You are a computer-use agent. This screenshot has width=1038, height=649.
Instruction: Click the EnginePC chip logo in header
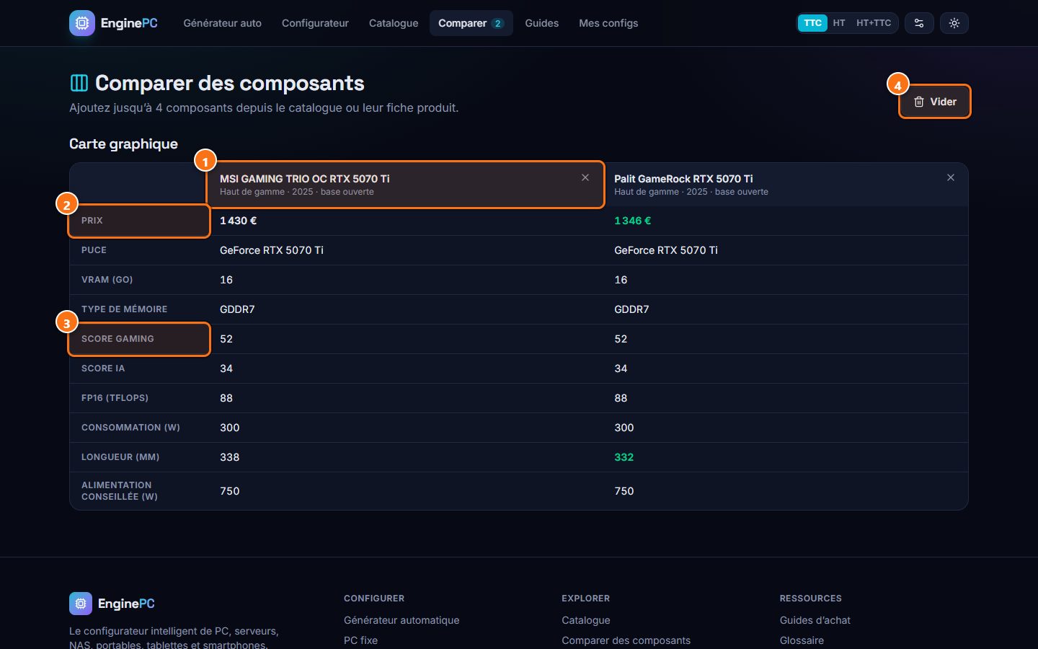82,23
